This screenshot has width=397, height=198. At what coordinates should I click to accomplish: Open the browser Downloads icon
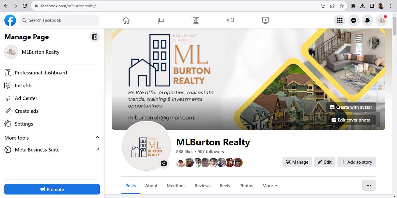click(363, 6)
